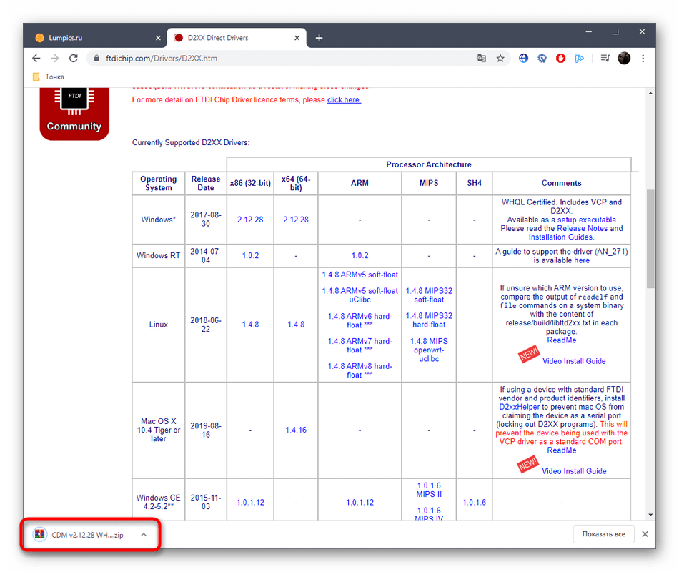Click the Windows x64 2.12.28 driver link

point(295,220)
